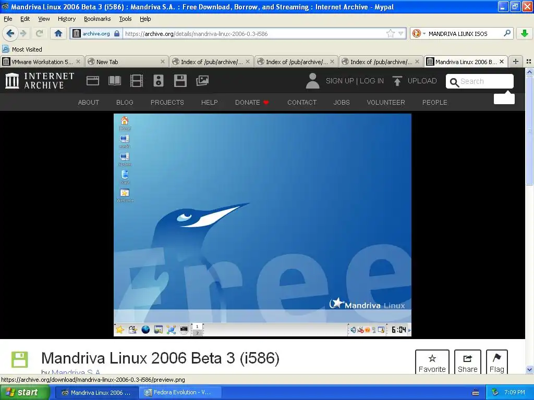
Task: Click the user avatar icon
Action: tap(312, 81)
